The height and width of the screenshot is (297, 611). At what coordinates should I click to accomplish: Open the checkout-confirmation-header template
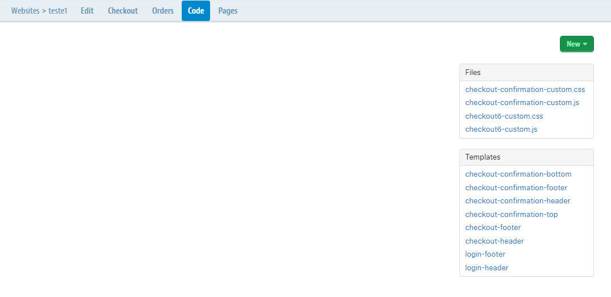[517, 201]
